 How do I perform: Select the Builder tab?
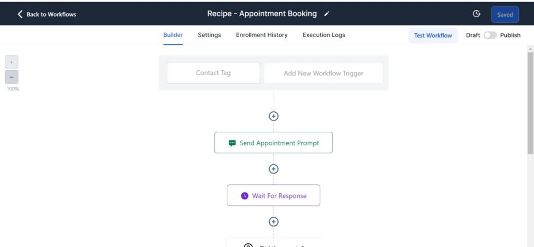coord(173,35)
